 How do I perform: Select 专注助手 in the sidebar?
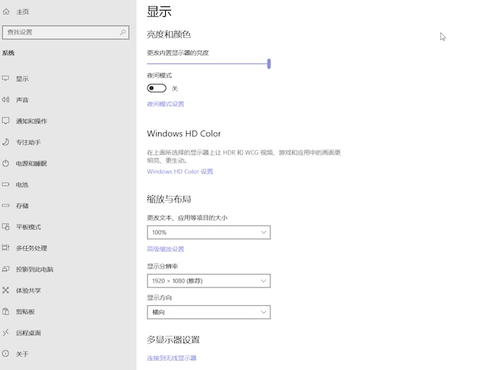pos(28,142)
